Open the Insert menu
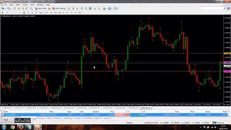 pos(18,5)
